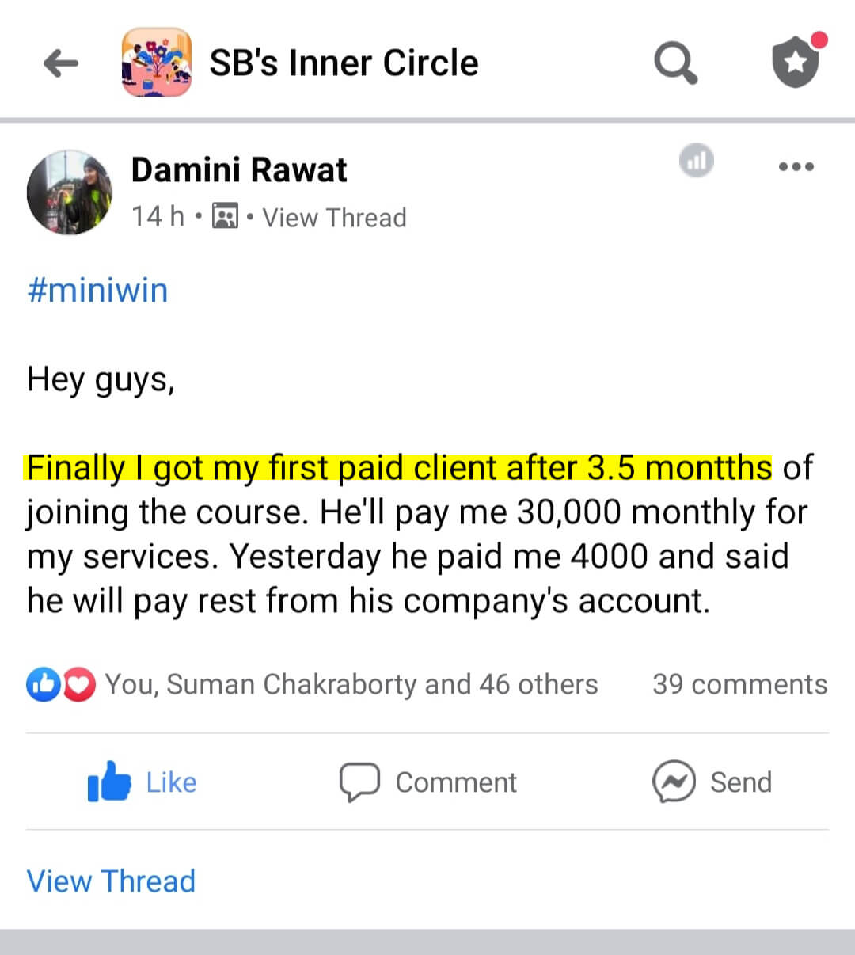The image size is (855, 955).
Task: Open the three-dot post options menu
Action: (x=796, y=166)
